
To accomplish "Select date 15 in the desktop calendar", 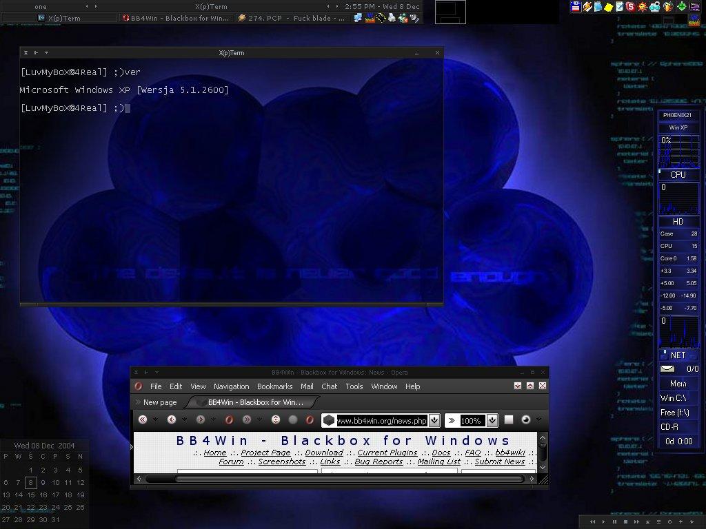I will (30, 495).
